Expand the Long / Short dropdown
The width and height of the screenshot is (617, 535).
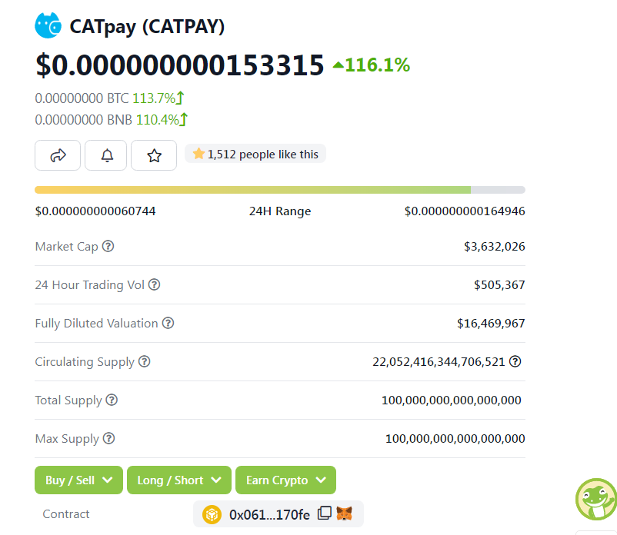pyautogui.click(x=179, y=480)
